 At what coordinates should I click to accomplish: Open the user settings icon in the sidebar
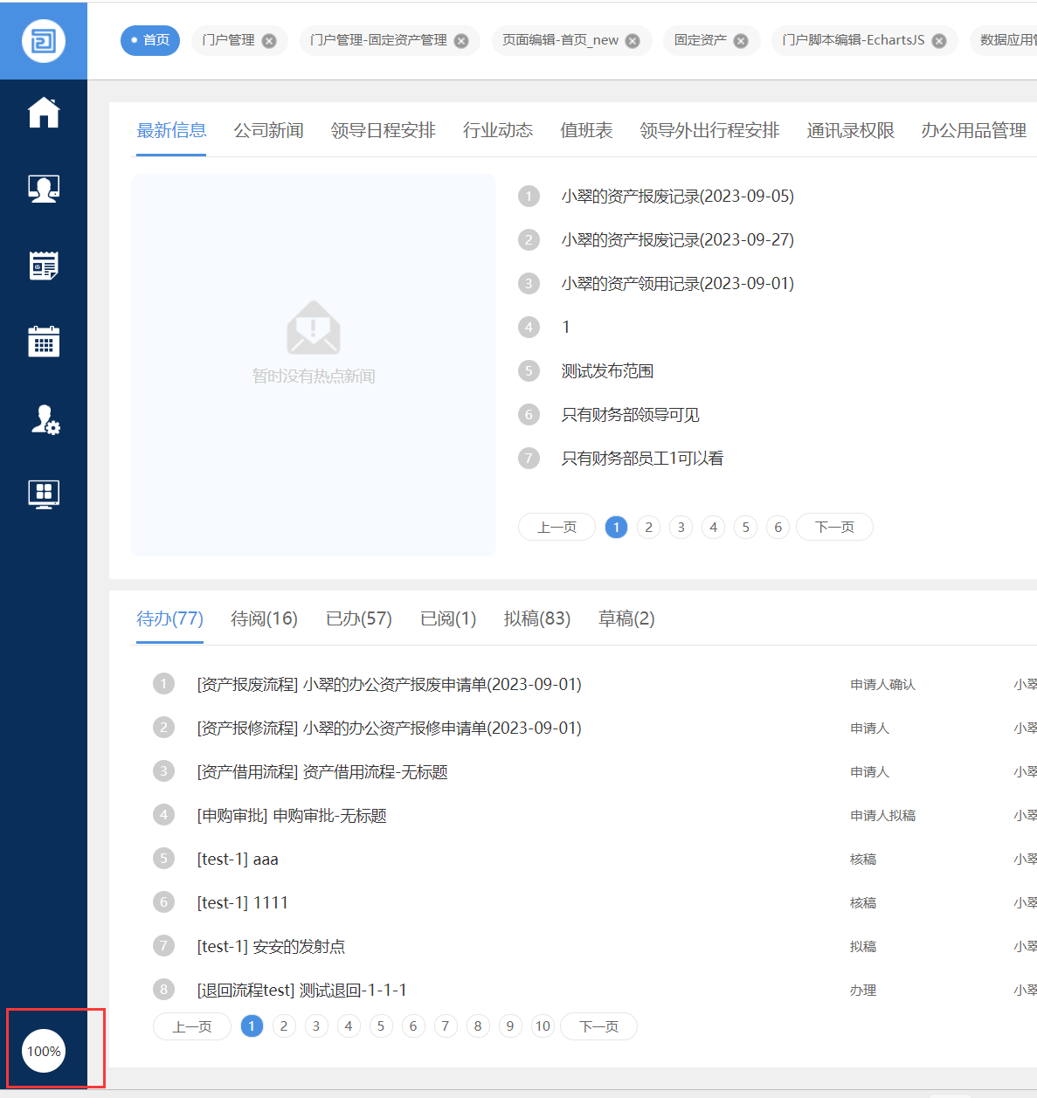coord(45,419)
